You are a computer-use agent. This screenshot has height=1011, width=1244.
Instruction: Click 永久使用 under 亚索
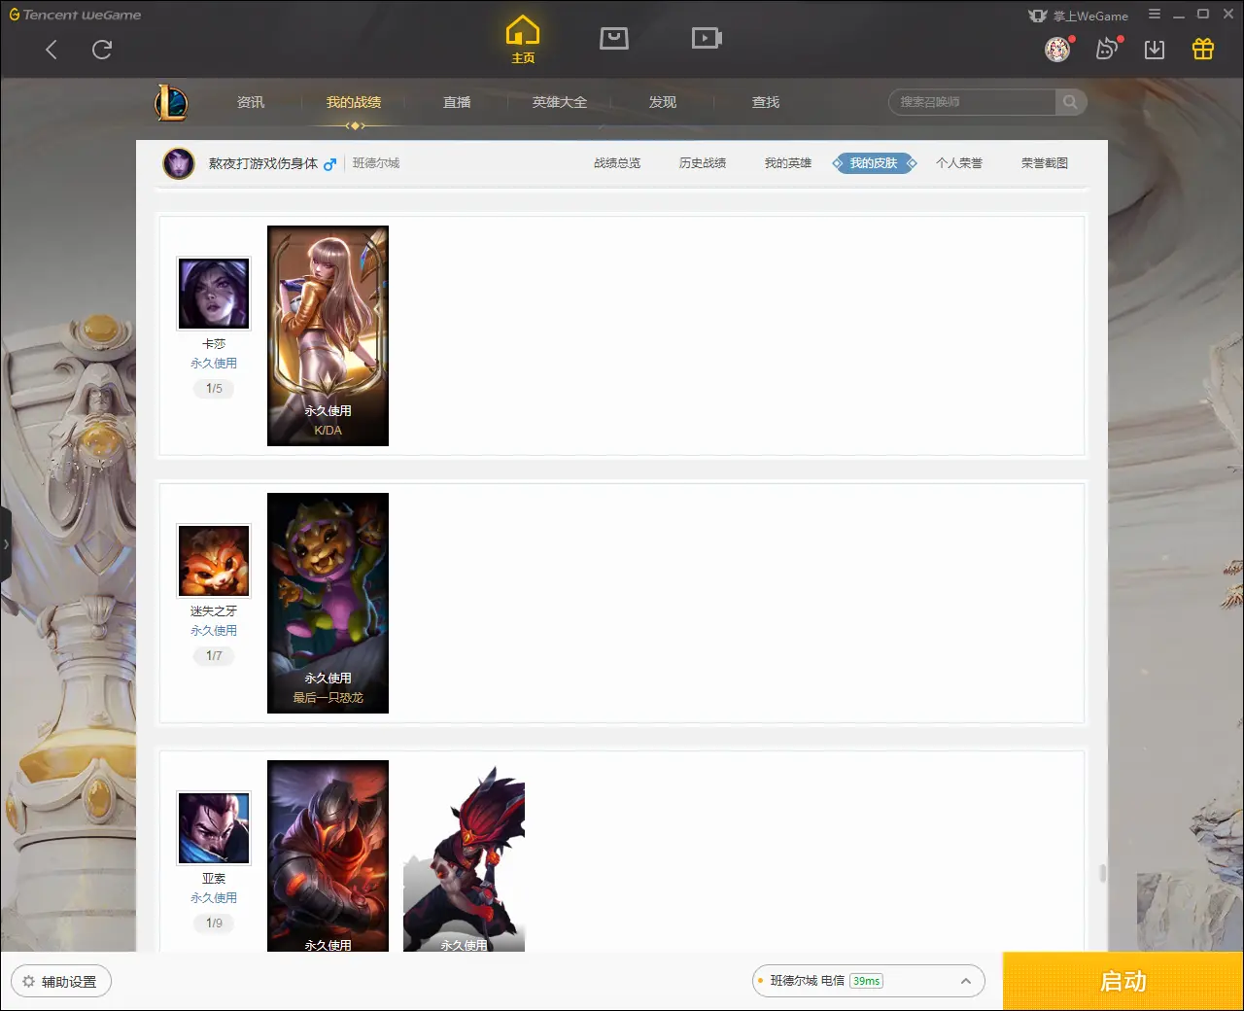[x=214, y=898]
